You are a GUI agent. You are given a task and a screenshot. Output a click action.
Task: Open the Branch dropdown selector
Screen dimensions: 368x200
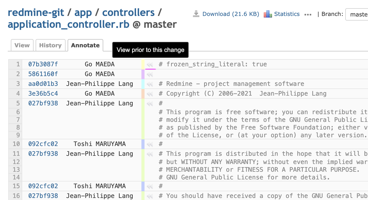(x=357, y=14)
